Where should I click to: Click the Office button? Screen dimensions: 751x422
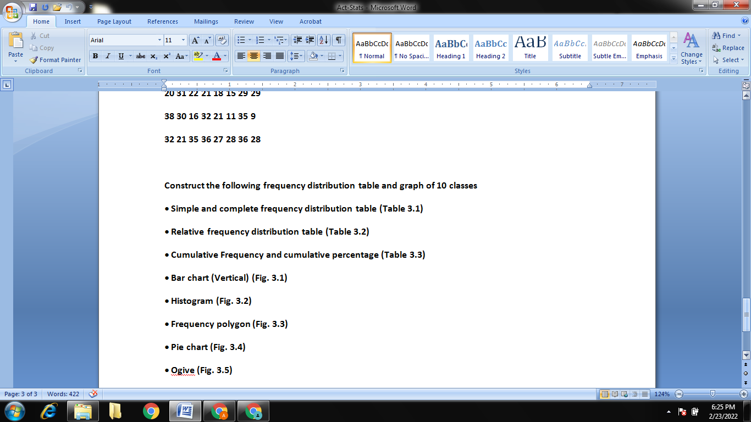tap(12, 11)
